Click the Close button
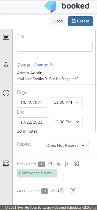Viewport: 97px width, 210px height. [58, 21]
